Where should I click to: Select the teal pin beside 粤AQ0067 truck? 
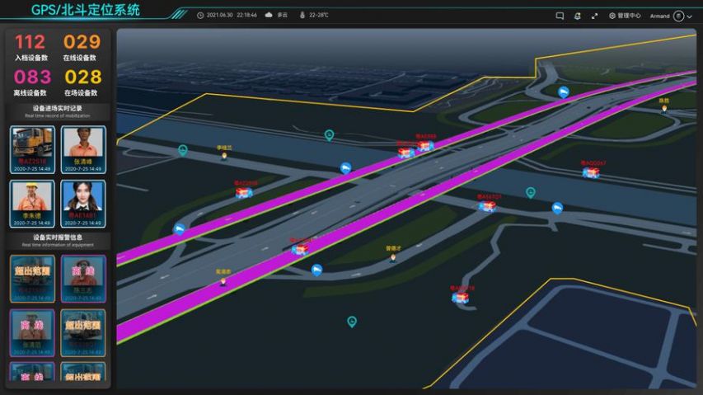[531, 193]
